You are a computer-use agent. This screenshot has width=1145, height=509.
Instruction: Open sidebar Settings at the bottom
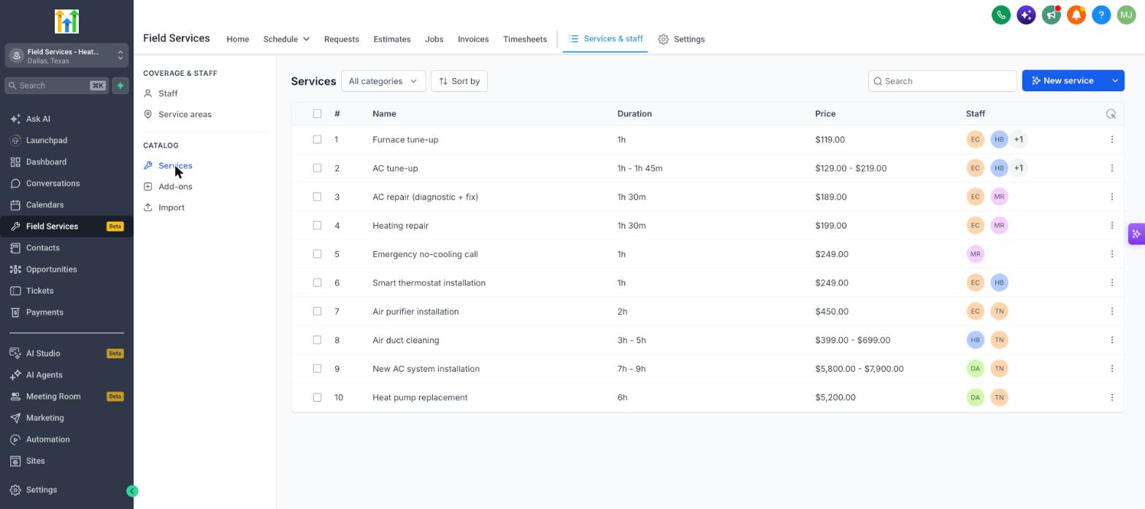coord(41,490)
